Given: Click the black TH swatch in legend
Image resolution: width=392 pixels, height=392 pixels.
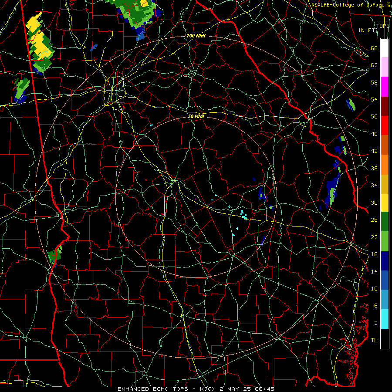Looking at the screenshot, I should pos(385,339).
